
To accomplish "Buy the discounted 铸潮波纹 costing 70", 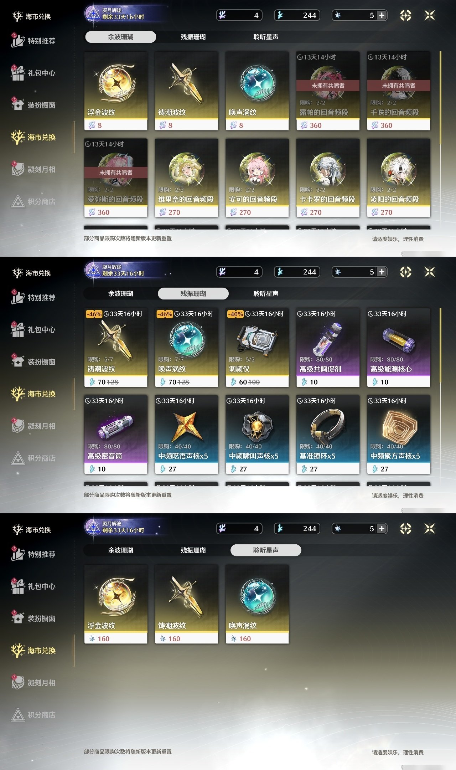I will (x=116, y=348).
